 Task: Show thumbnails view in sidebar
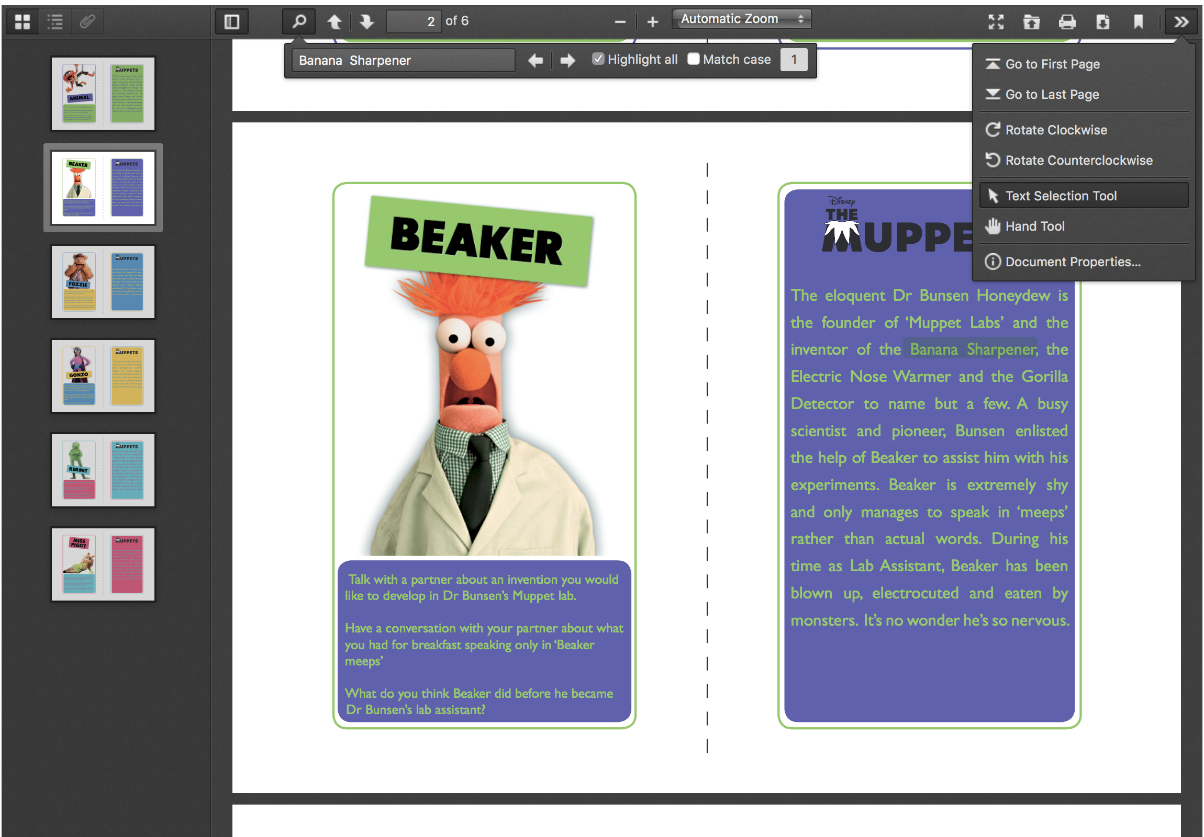click(22, 21)
